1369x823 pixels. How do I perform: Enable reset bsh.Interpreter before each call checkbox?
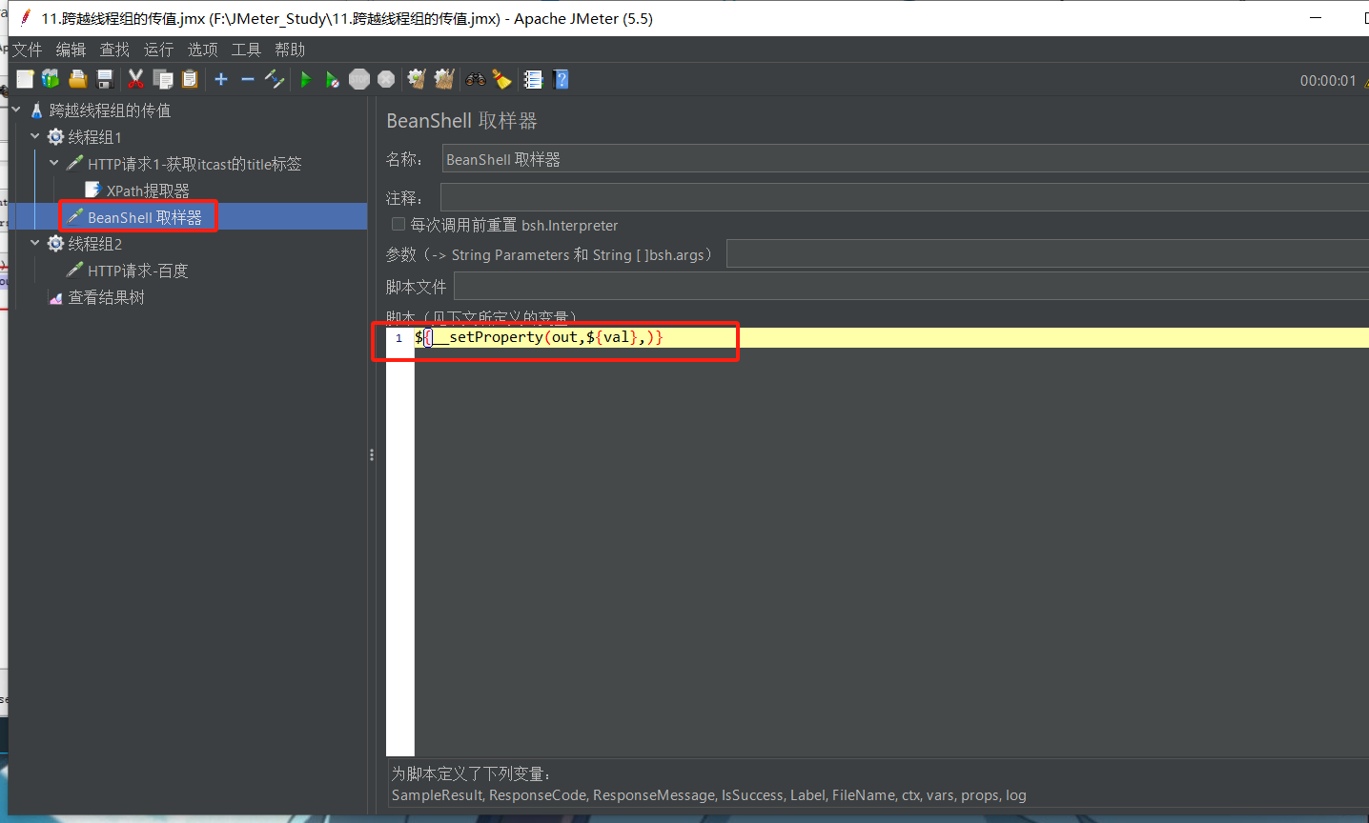click(398, 224)
